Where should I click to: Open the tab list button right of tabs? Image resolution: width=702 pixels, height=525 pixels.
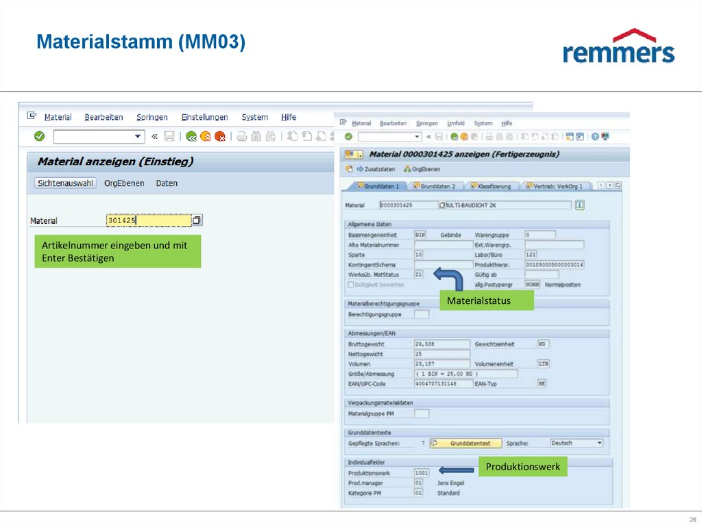pyautogui.click(x=618, y=185)
